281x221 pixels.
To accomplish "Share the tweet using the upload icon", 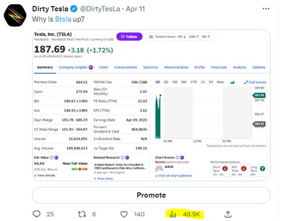I will coord(228,214).
